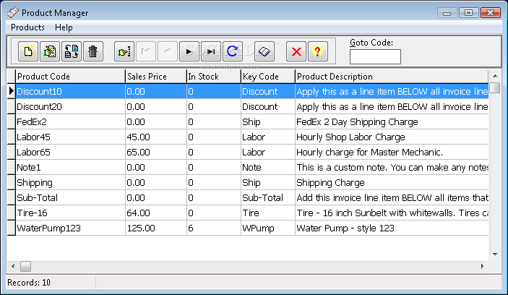Click the vertical scrollbar up arrow
The width and height of the screenshot is (508, 295).
click(495, 76)
